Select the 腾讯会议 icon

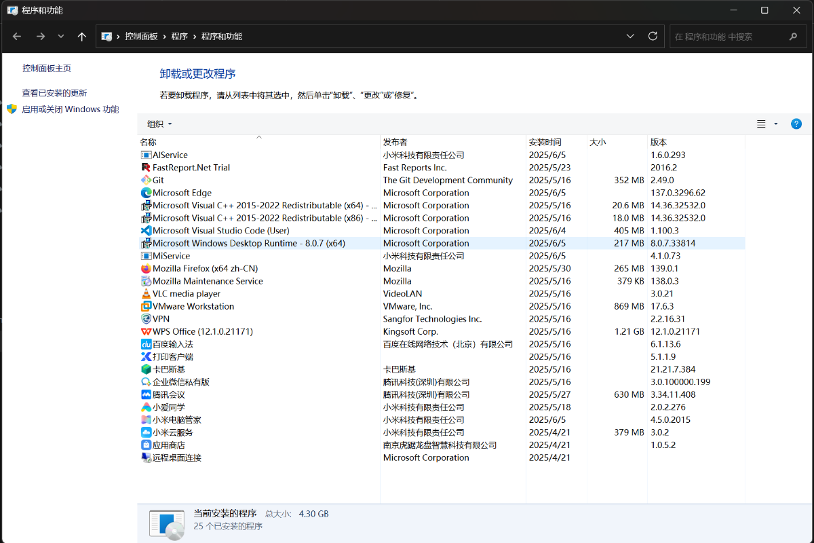[x=146, y=394]
